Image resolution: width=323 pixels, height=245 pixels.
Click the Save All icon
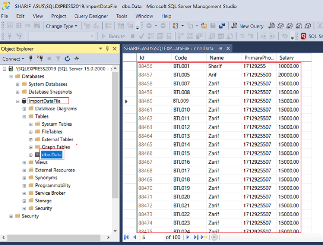point(222,26)
